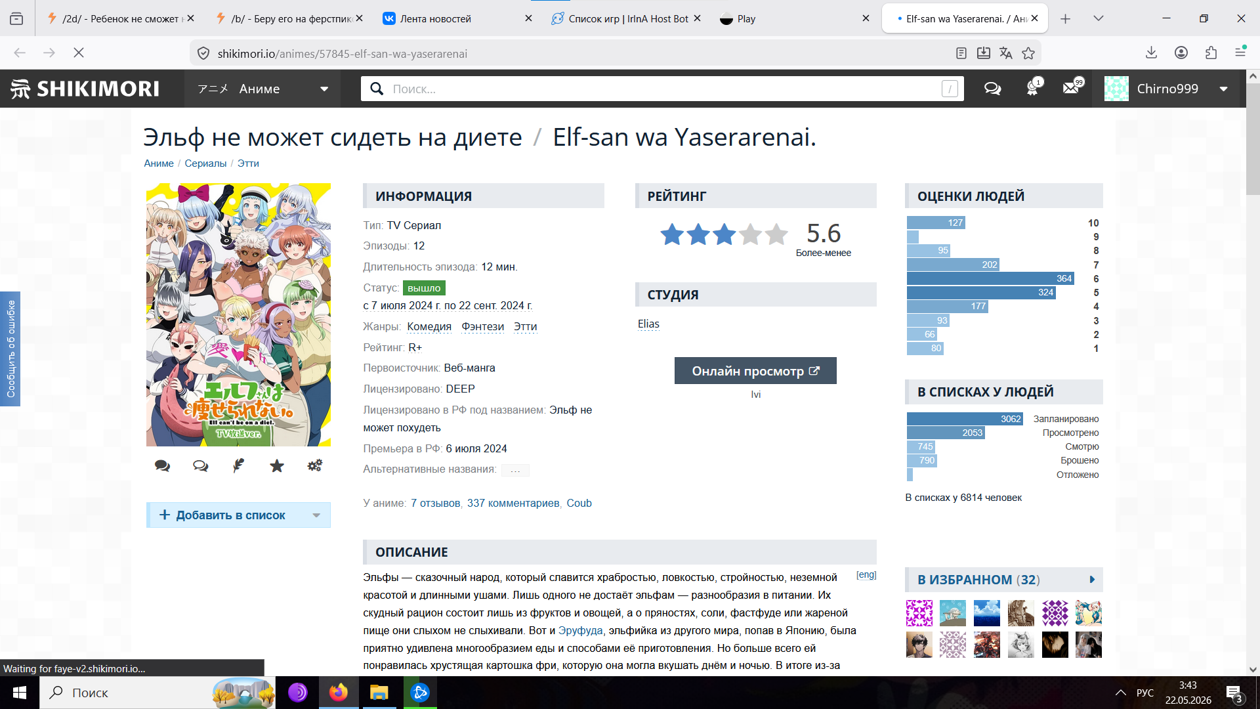
Task: Click the Онлайн просмотр button
Action: [755, 371]
